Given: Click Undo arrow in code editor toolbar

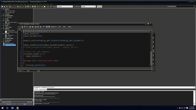Looking at the screenshot, I should click(x=30, y=27).
